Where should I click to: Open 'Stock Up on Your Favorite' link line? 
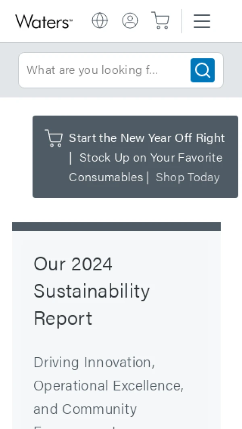(151, 158)
